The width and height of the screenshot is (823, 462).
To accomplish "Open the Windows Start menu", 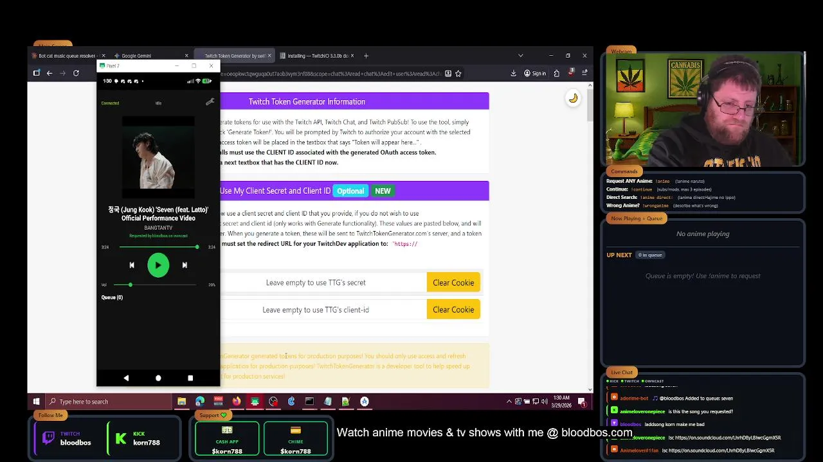I will pyautogui.click(x=37, y=402).
